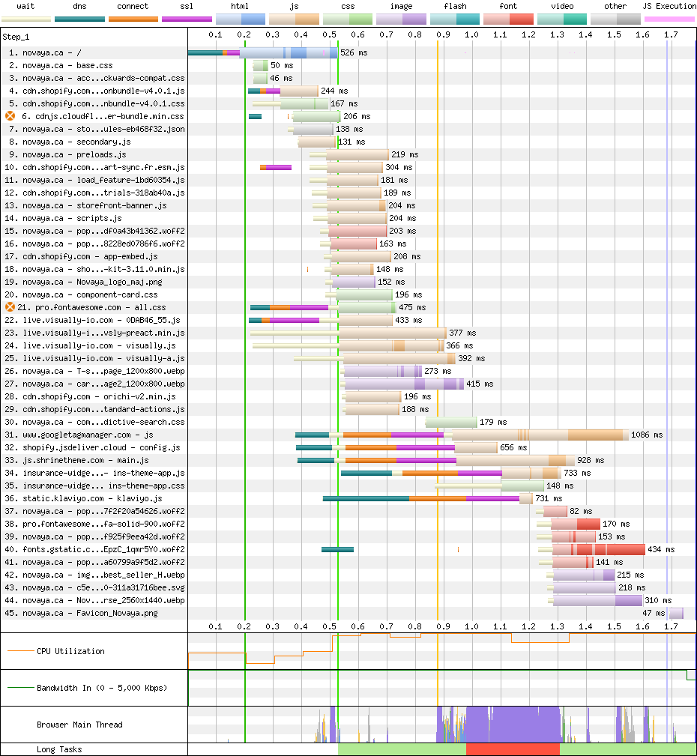
Task: Click 'live.visually-io.com - visually.js' label
Action: [90, 345]
